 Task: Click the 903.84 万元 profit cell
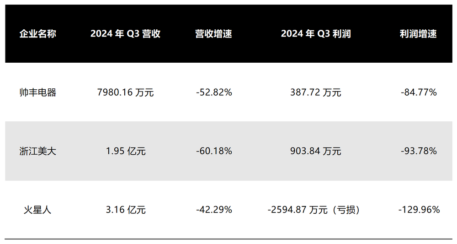click(x=316, y=151)
